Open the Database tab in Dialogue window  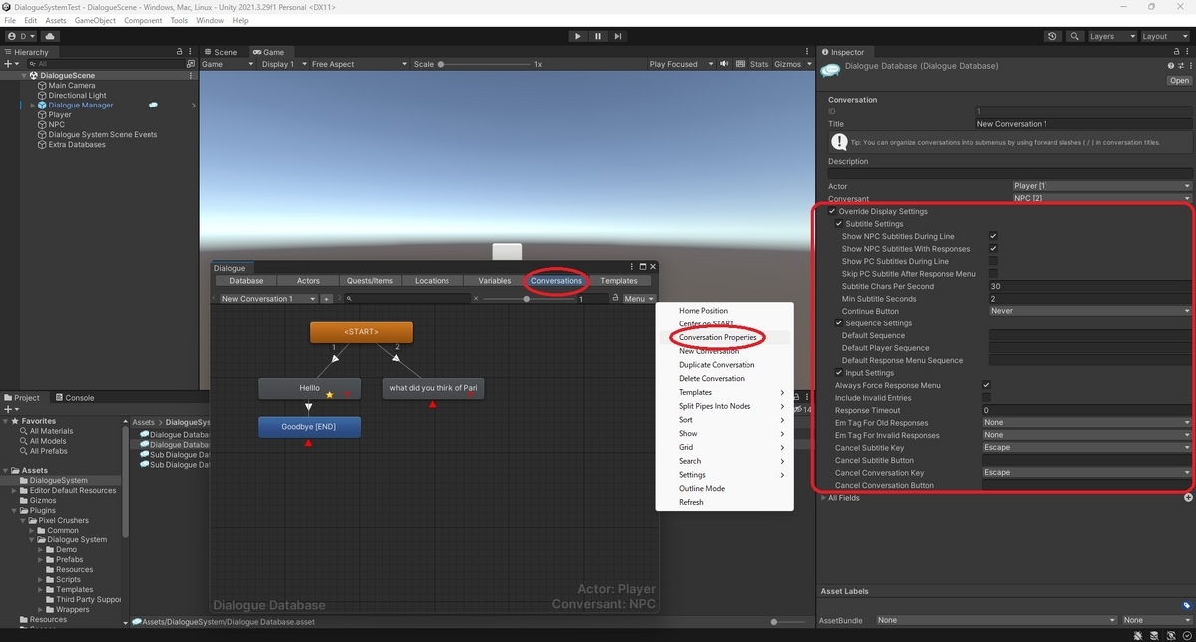246,281
